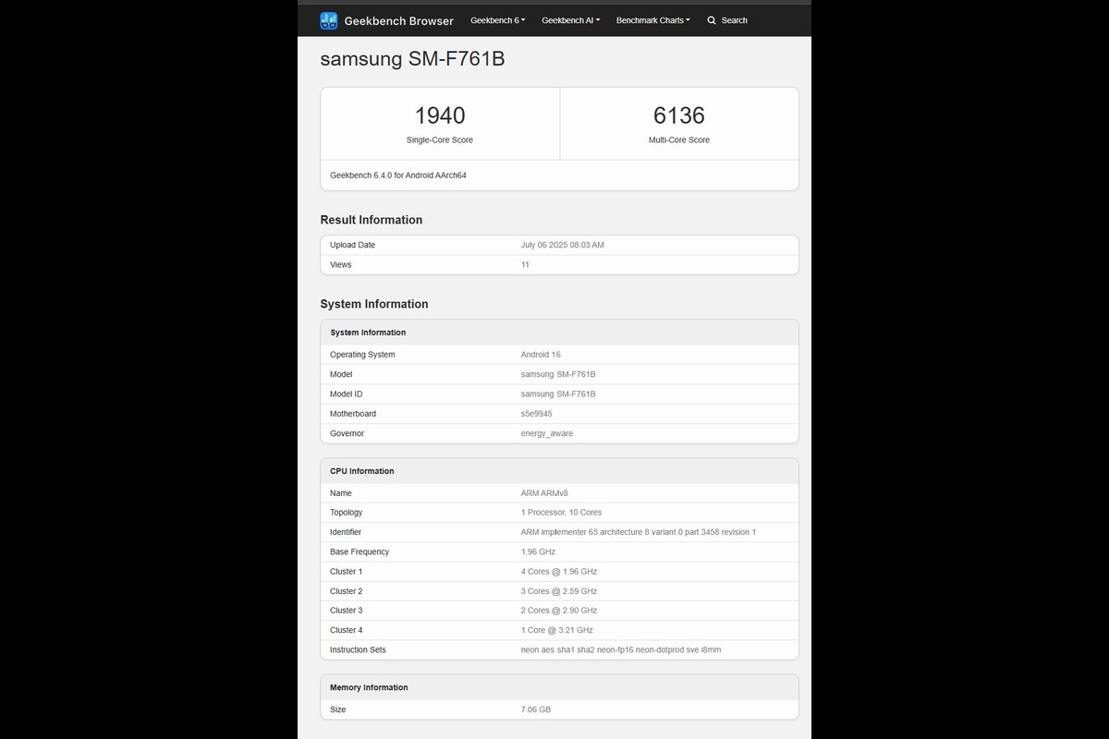
Task: Click the Multi-Core Score label
Action: [x=679, y=140]
